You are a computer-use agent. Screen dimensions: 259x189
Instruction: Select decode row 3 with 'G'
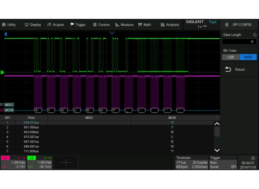(107, 132)
